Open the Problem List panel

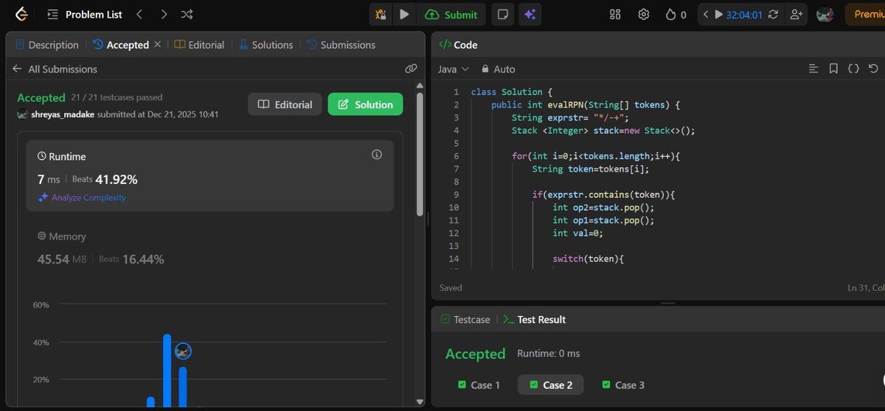click(84, 14)
